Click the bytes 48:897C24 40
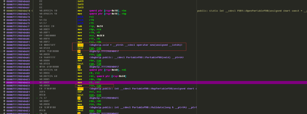This screenshot has width=307, height=114. (48, 70)
